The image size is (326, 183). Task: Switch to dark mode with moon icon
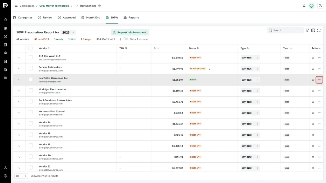(320, 6)
